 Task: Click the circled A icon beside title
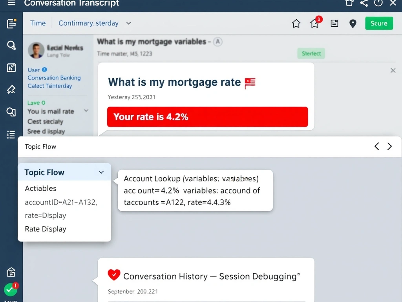coord(217,42)
